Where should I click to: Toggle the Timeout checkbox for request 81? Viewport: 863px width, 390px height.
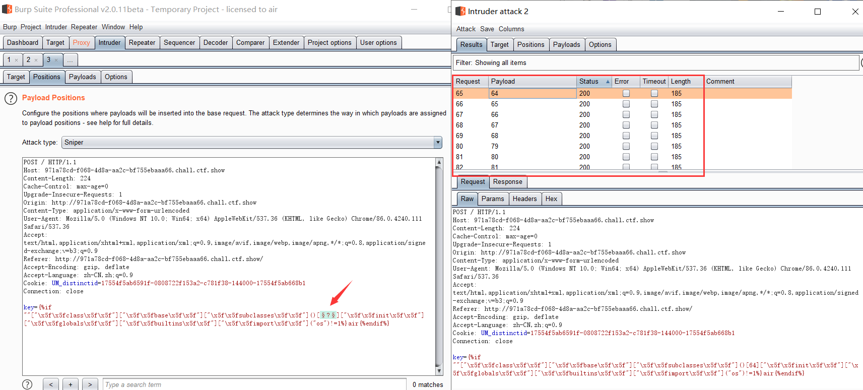coord(654,157)
